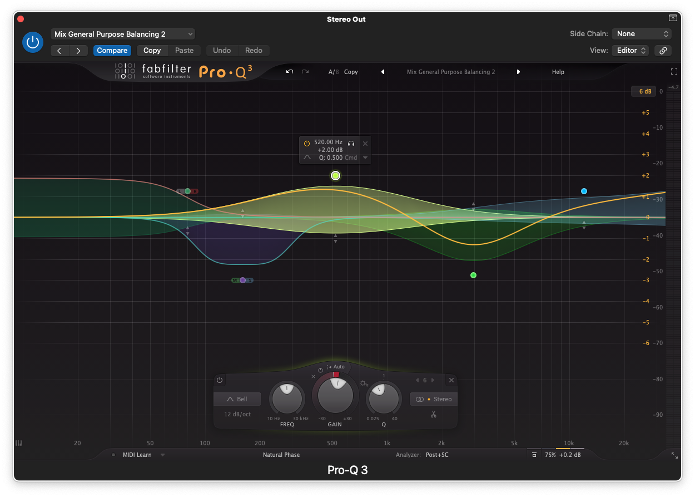Open the Natural Phase processing mode menu
Viewport: 695px width, 497px height.
281,455
